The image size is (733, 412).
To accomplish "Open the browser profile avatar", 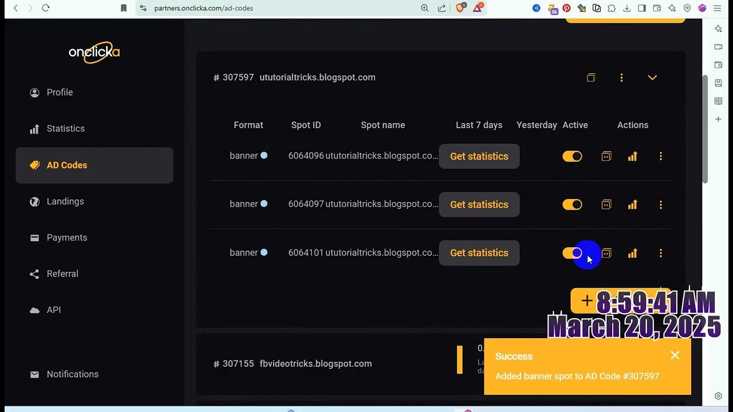I will pos(702,8).
